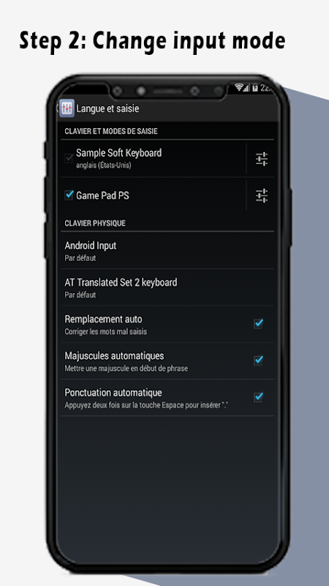Open the Android Input keyboard layout option
Viewport: 329px width, 586px height.
click(167, 251)
